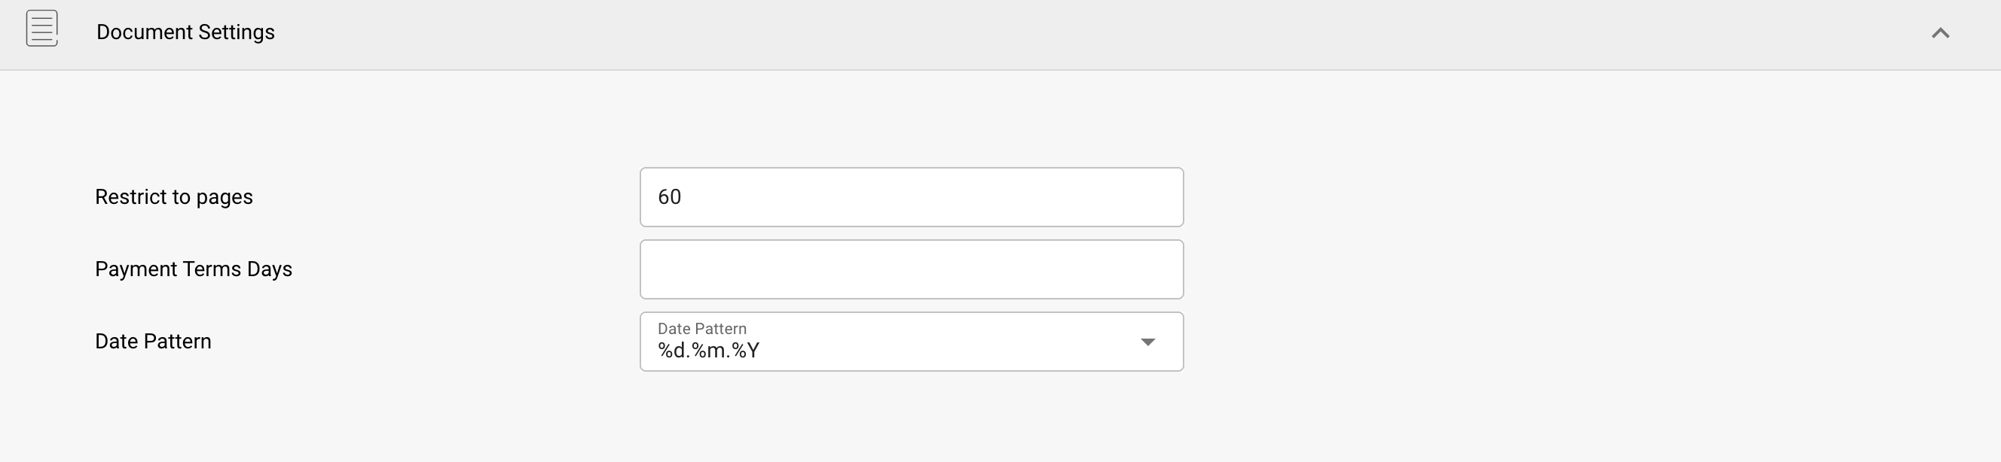Click the Date Pattern row label
The image size is (2001, 462).
[x=153, y=341]
